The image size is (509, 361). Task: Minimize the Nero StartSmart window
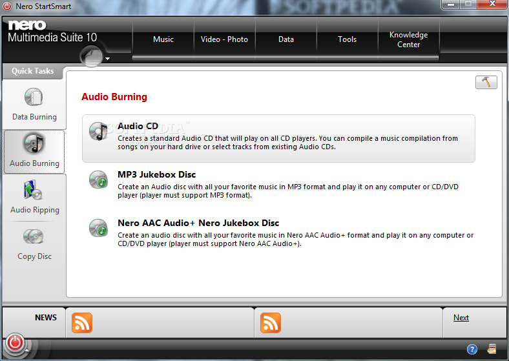(451, 5)
